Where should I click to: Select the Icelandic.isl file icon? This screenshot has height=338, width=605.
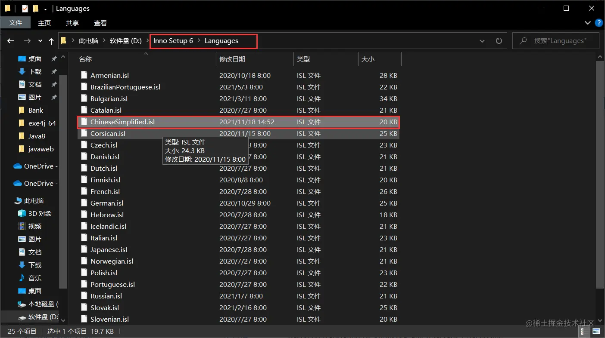tap(84, 226)
